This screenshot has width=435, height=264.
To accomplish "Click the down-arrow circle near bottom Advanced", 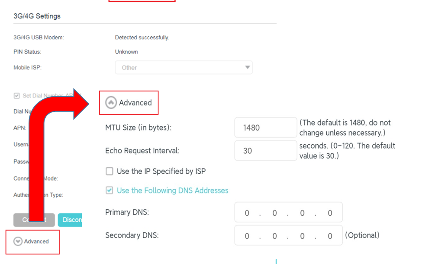I will pos(17,241).
